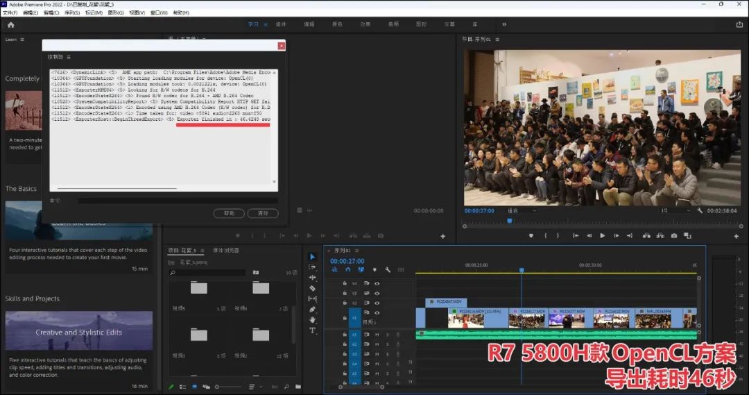Select the Hand tool
The image size is (749, 395).
pos(312,320)
